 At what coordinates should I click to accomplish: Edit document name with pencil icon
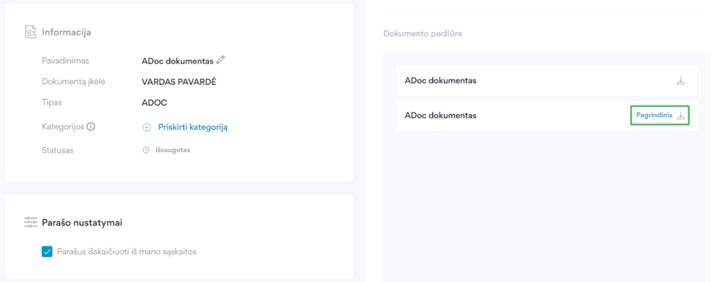[x=221, y=59]
